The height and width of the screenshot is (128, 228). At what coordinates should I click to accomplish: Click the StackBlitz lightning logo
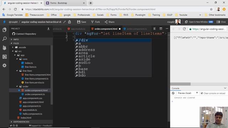coord(5,22)
